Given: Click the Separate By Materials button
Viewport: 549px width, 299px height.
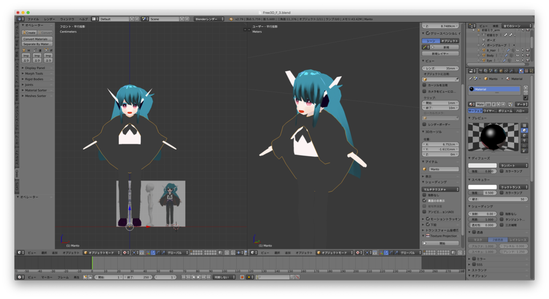Looking at the screenshot, I should click(x=37, y=44).
